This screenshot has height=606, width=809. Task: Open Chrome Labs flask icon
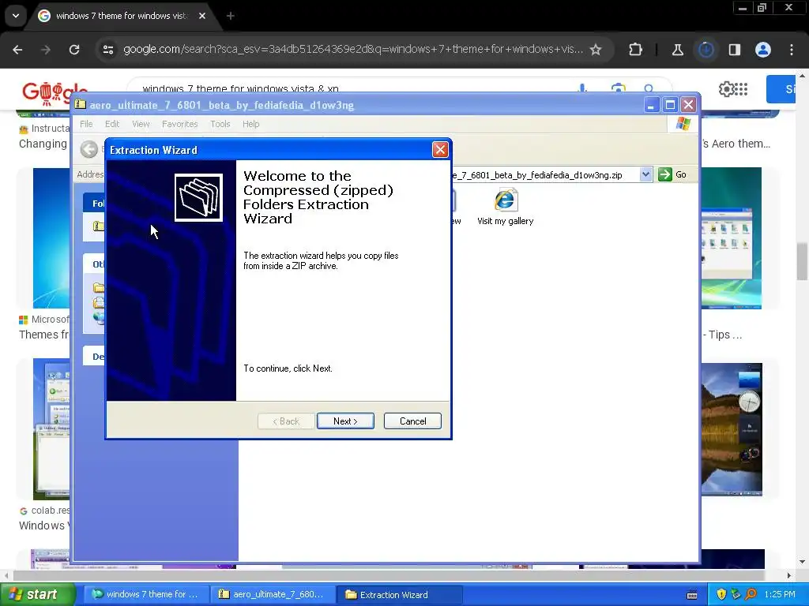(x=677, y=50)
